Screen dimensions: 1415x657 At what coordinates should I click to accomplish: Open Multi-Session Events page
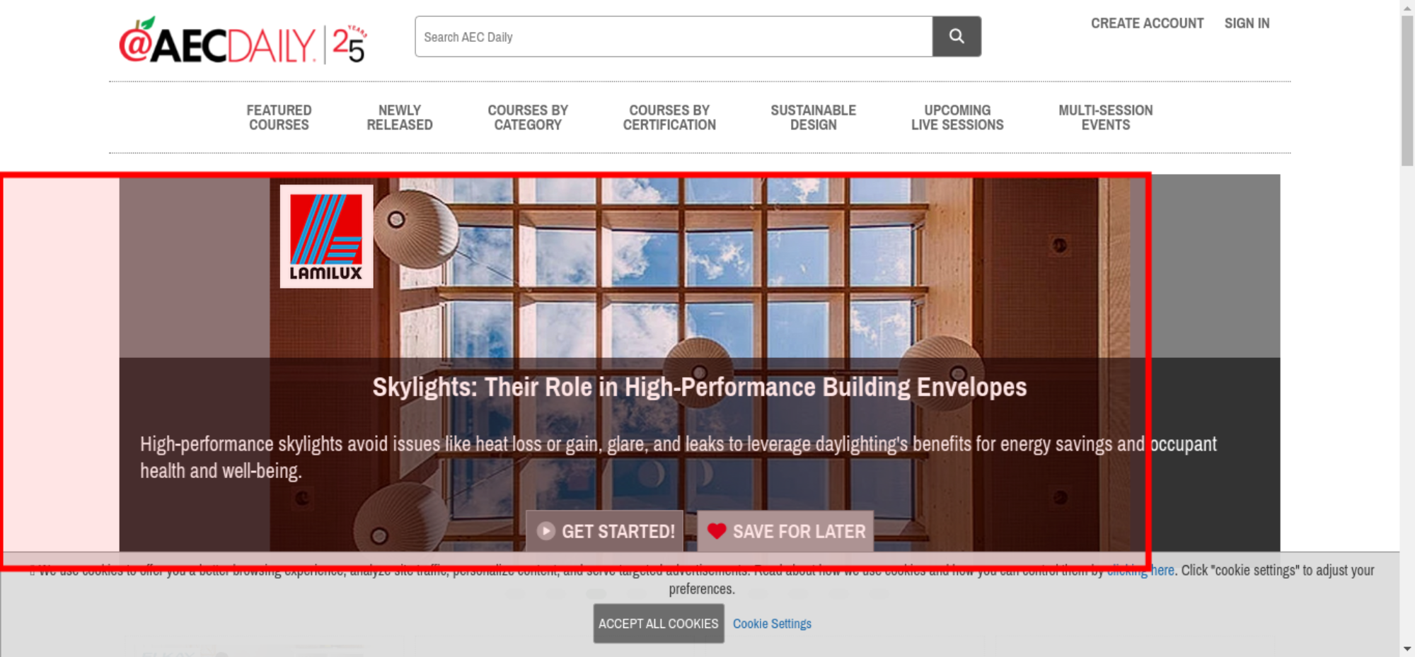coord(1106,117)
